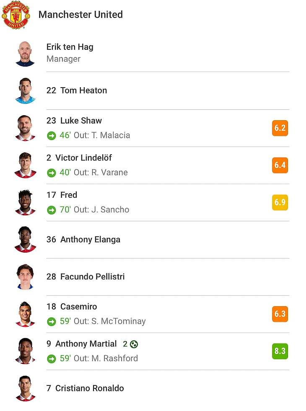The height and width of the screenshot is (411, 306).
Task: Click the 8.3 green rating badge
Action: (x=280, y=351)
